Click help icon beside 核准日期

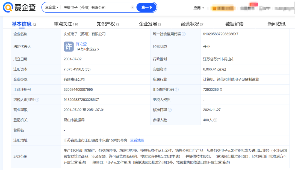click(170, 110)
